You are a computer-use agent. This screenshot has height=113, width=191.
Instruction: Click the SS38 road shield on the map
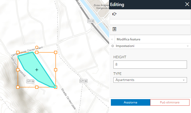point(91,21)
